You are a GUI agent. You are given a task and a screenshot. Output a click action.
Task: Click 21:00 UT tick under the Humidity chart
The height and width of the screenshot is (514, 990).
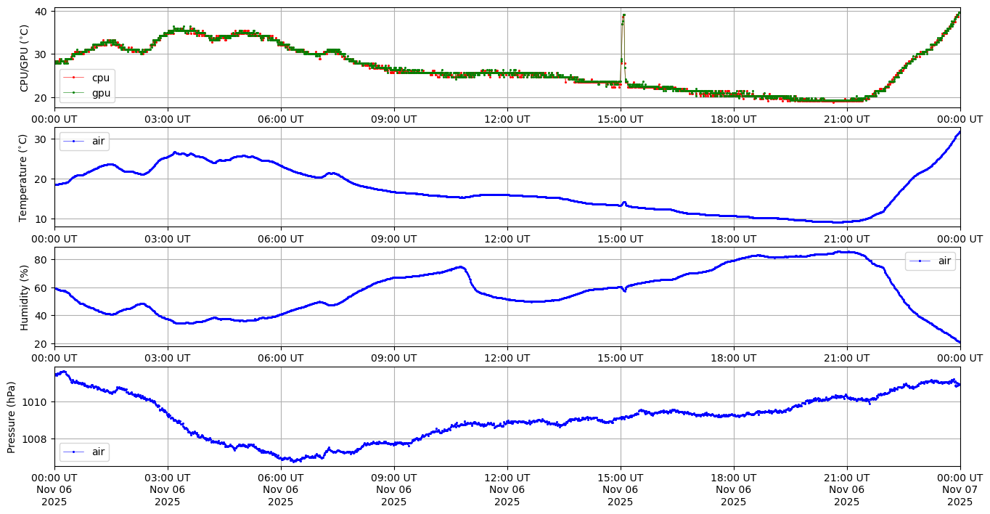pyautogui.click(x=846, y=358)
